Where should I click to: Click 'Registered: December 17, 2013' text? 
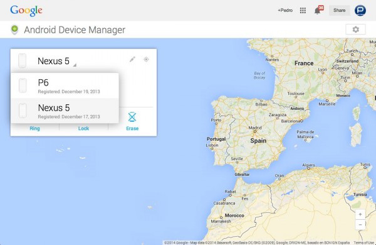pos(69,117)
